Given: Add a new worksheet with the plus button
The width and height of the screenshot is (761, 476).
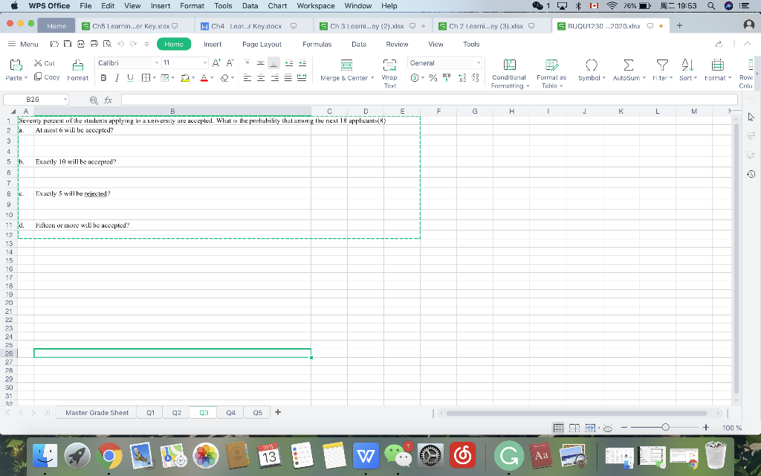Looking at the screenshot, I should point(277,411).
